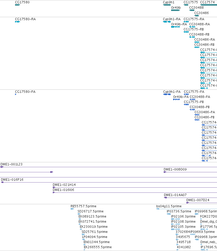Open the CG17580-RA transcript label

[x=25, y=19]
